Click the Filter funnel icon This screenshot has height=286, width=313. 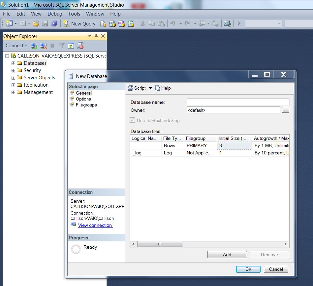pos(61,46)
